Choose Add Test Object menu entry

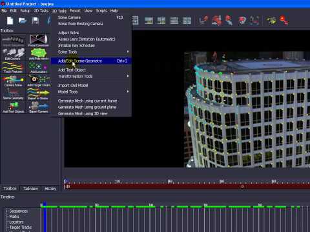click(x=91, y=70)
